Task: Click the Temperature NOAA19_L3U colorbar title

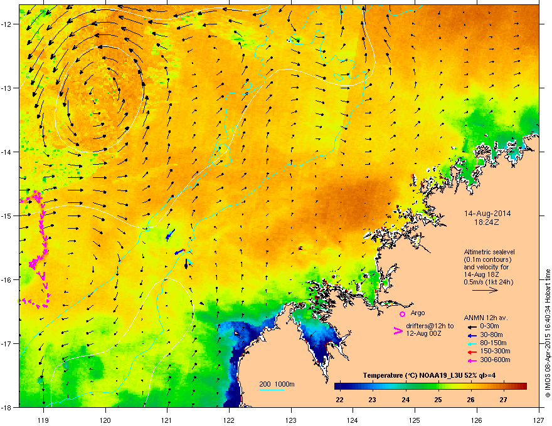Action: (x=429, y=375)
